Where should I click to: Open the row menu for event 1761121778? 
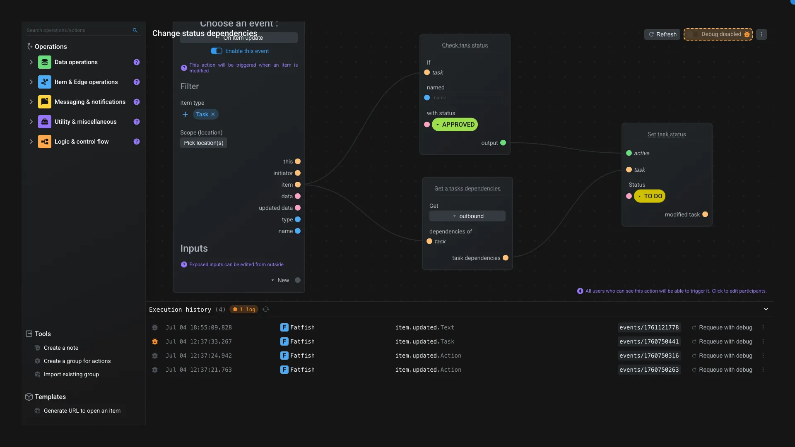764,327
